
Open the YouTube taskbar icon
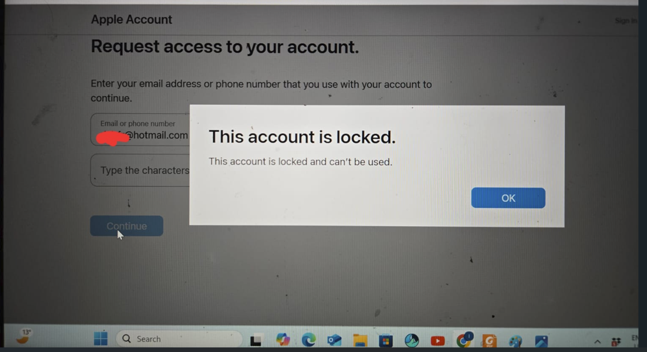click(x=437, y=341)
